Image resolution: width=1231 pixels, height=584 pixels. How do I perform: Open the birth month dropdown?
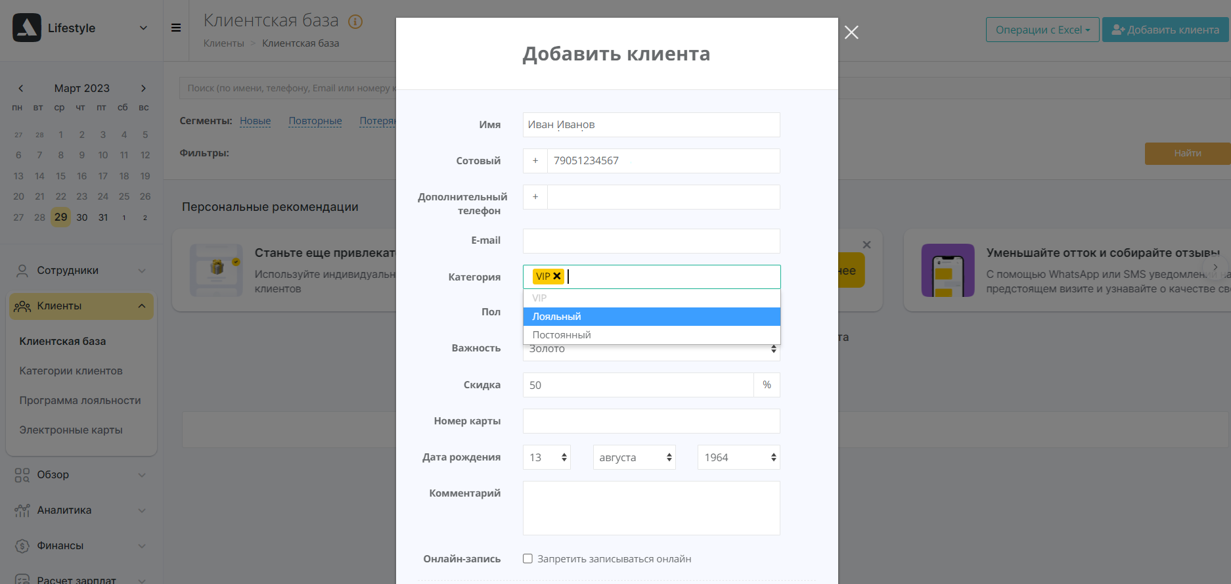click(634, 457)
